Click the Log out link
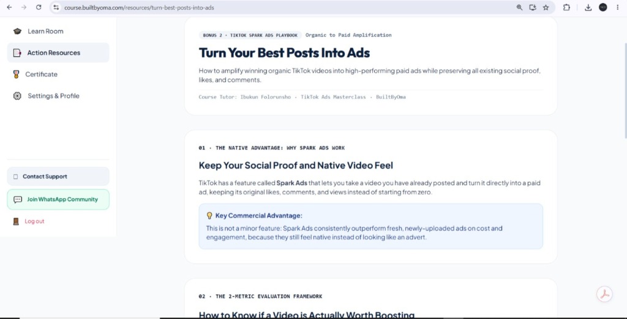The image size is (627, 319). (34, 221)
